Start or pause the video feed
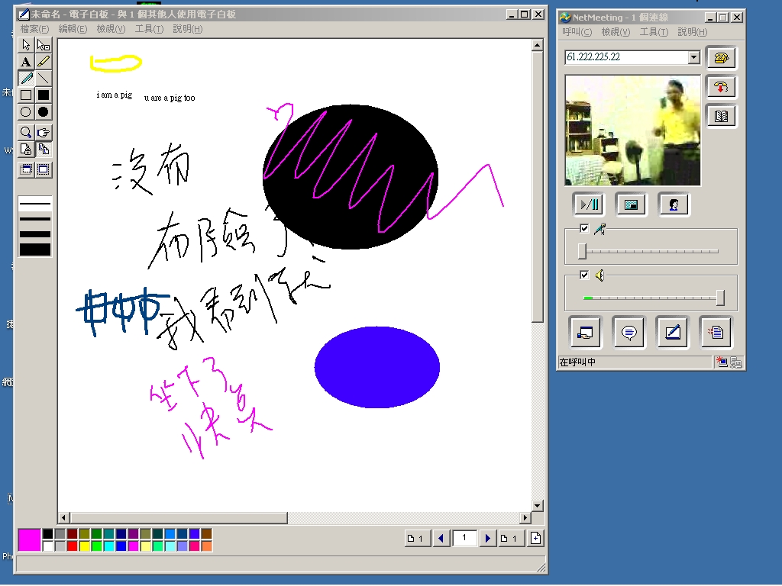The width and height of the screenshot is (782, 586). coord(588,204)
